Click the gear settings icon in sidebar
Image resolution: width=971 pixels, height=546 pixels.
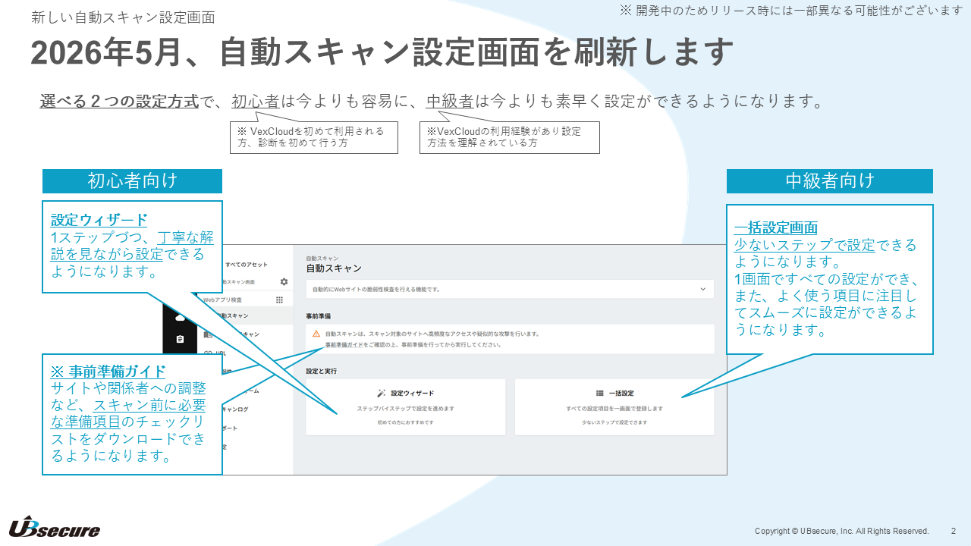pos(284,281)
